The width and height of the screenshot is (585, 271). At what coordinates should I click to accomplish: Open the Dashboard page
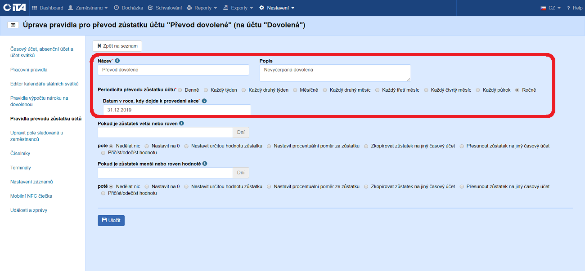point(48,8)
